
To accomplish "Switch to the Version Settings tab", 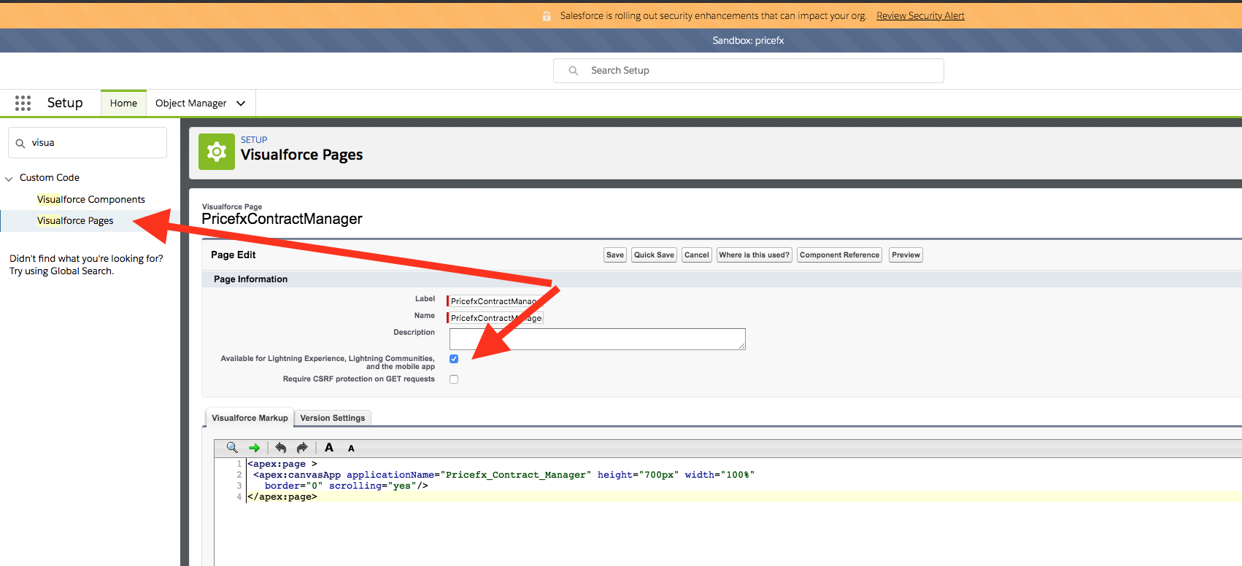I will click(332, 418).
